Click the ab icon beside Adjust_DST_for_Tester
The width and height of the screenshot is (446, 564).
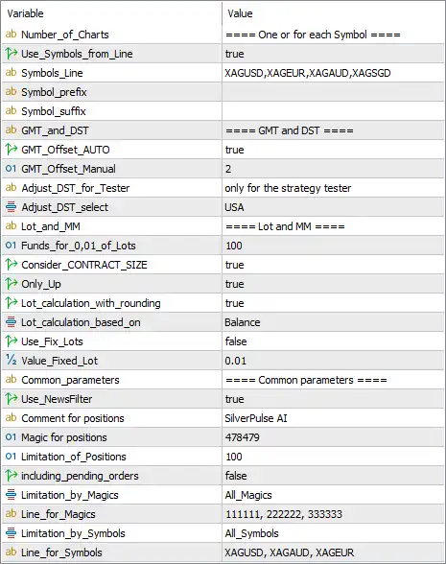point(12,187)
